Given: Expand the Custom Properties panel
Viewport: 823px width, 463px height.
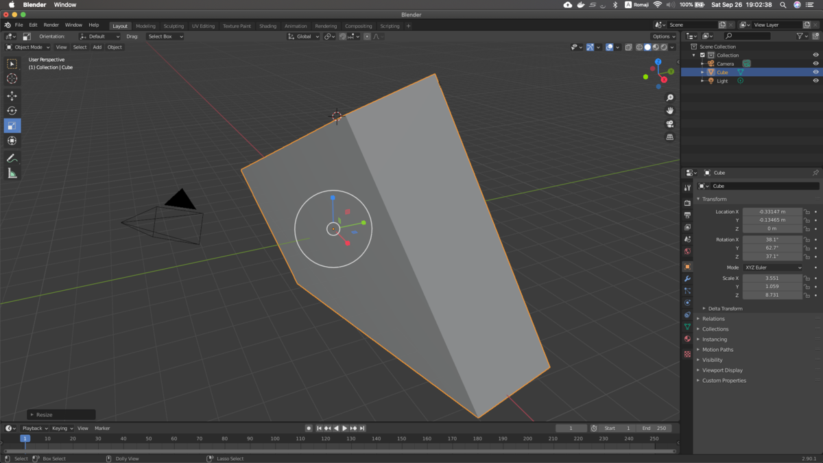Looking at the screenshot, I should click(724, 381).
